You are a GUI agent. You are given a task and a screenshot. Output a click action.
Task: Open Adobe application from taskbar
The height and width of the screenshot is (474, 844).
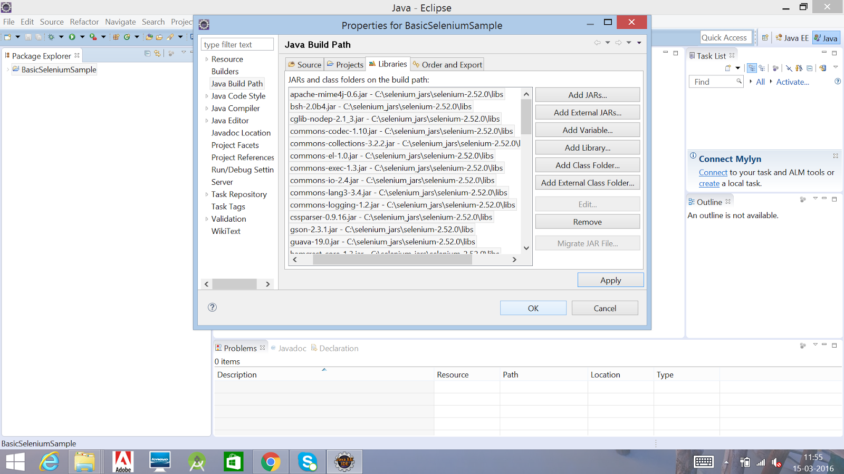click(x=123, y=462)
